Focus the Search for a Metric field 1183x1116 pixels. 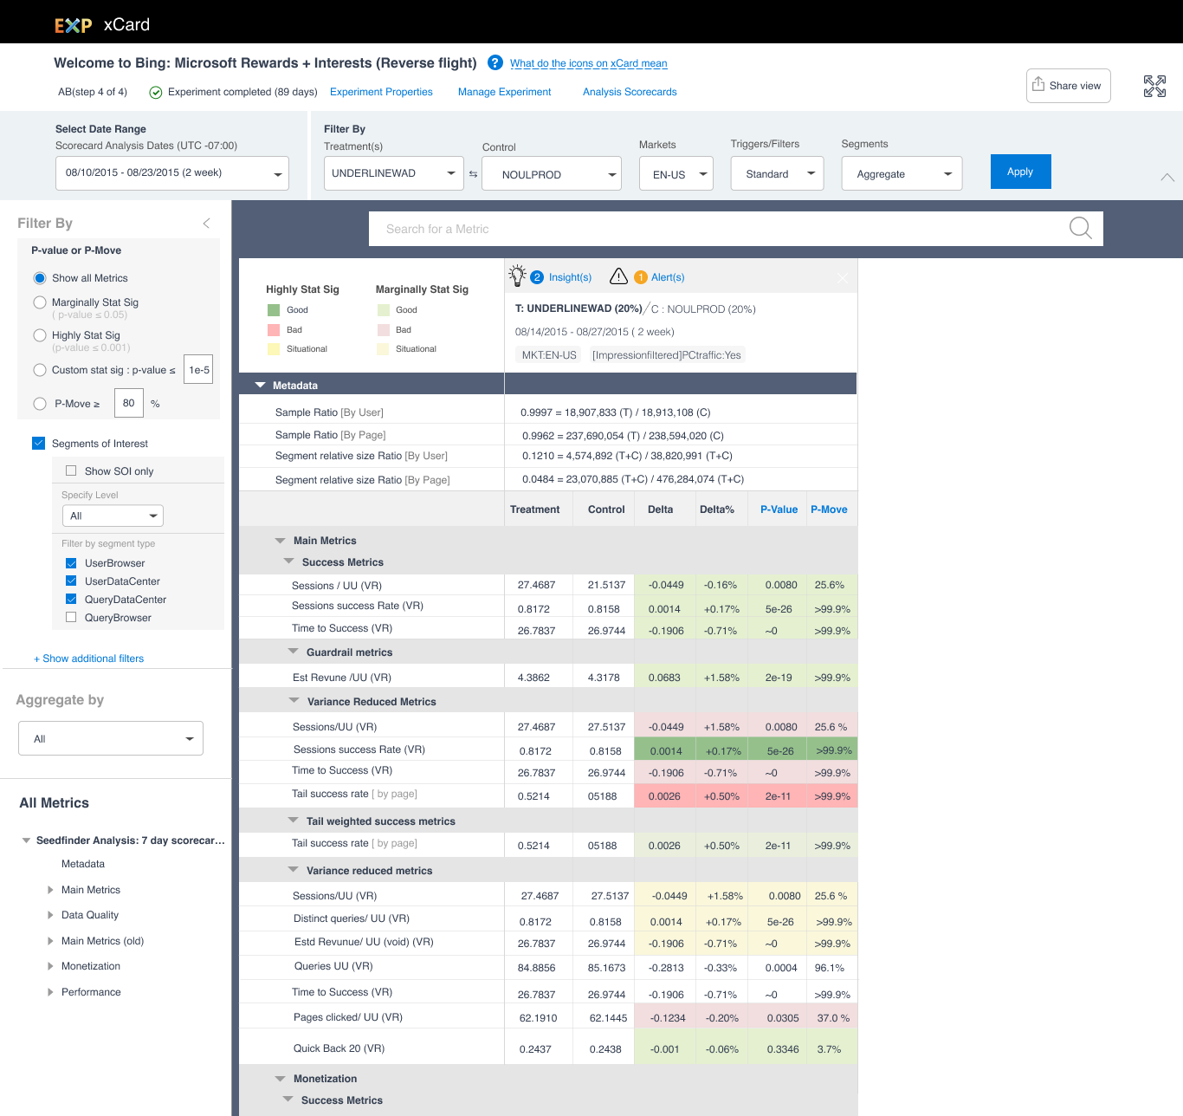click(x=719, y=229)
